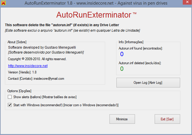The image size is (192, 135).
Task: Click the Minimize button
Action: [x=122, y=119]
